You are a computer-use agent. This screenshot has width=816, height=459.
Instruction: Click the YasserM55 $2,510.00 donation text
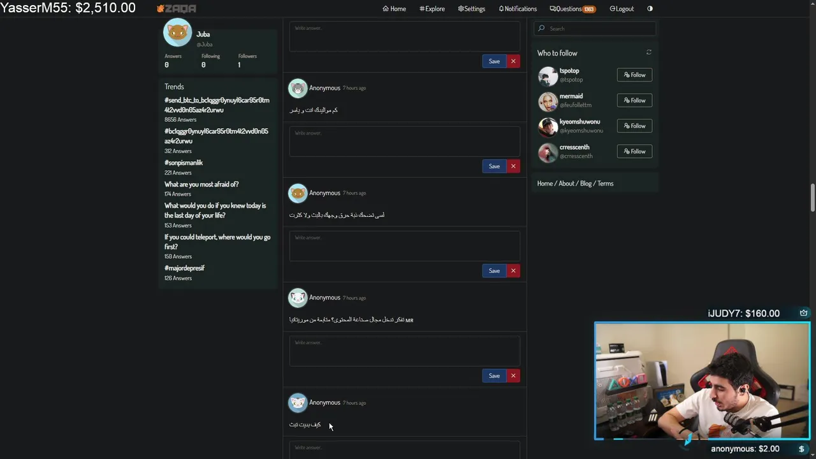(68, 8)
